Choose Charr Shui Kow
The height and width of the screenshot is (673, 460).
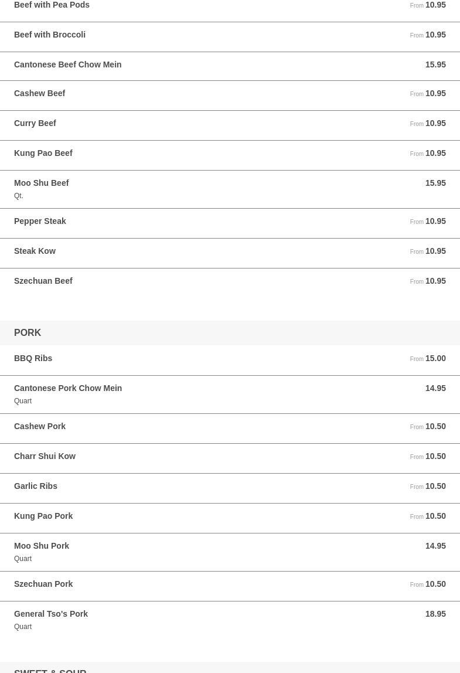pos(230,458)
